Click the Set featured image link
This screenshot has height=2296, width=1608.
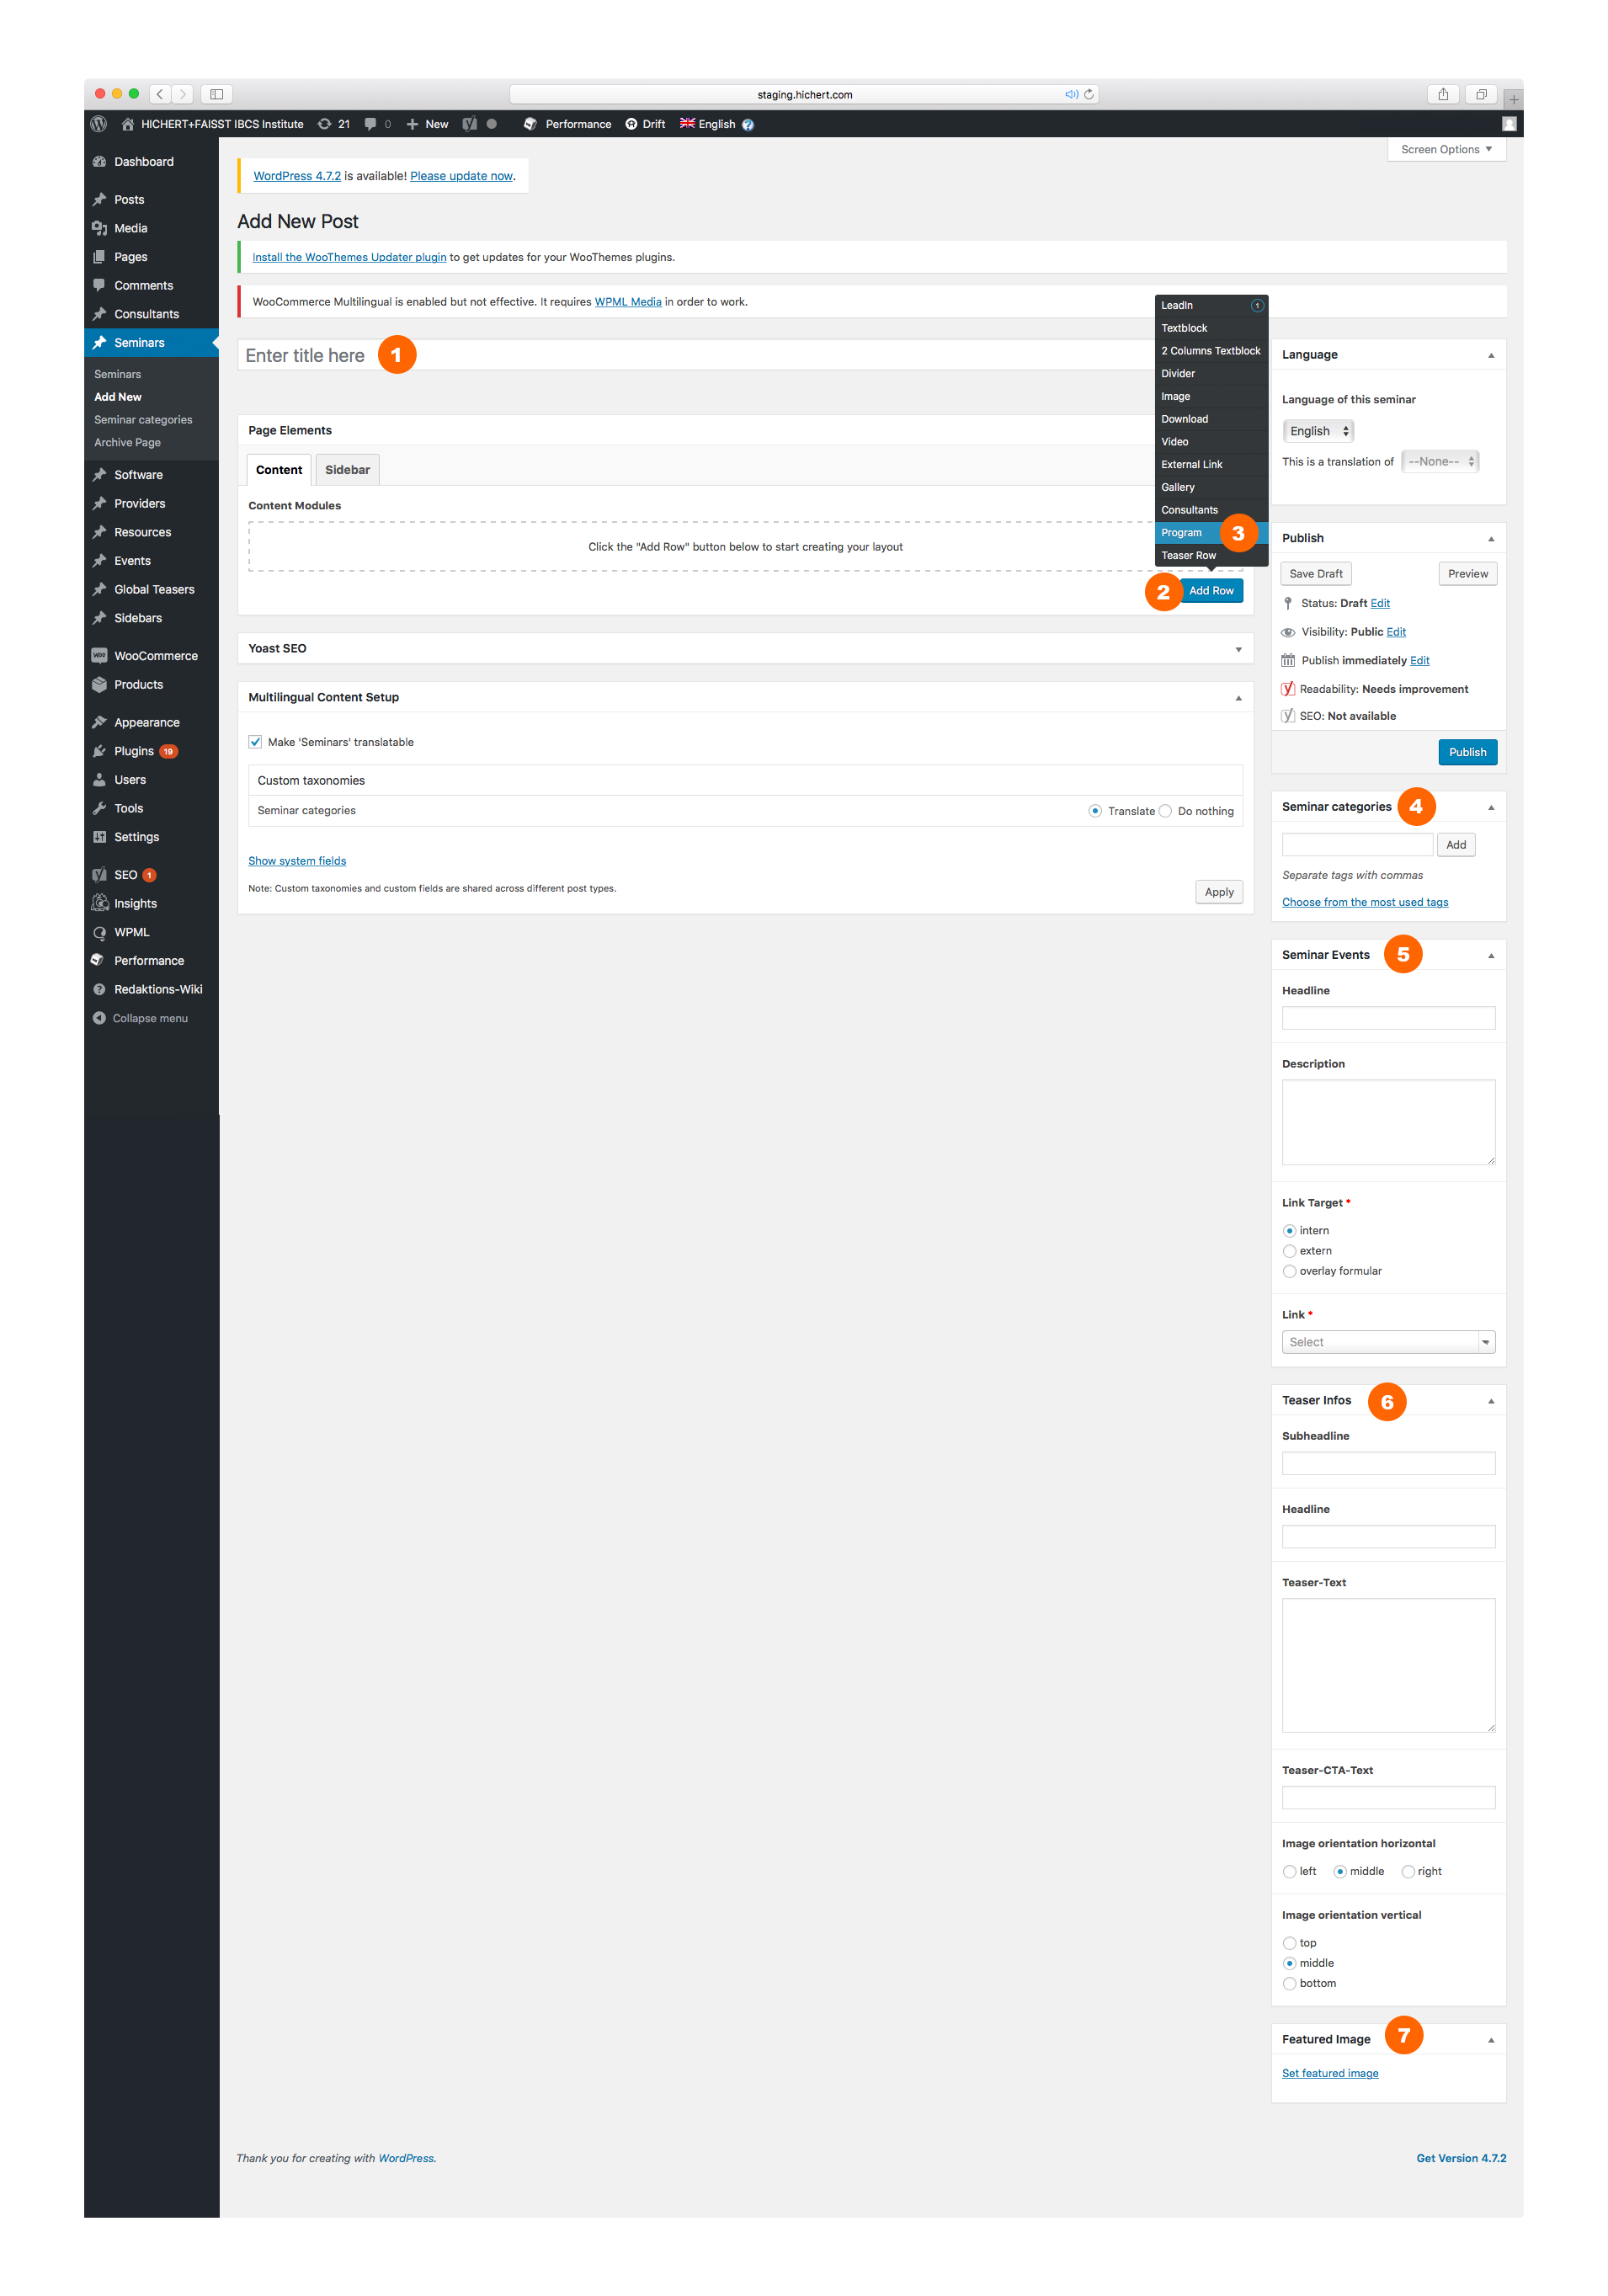1329,2073
